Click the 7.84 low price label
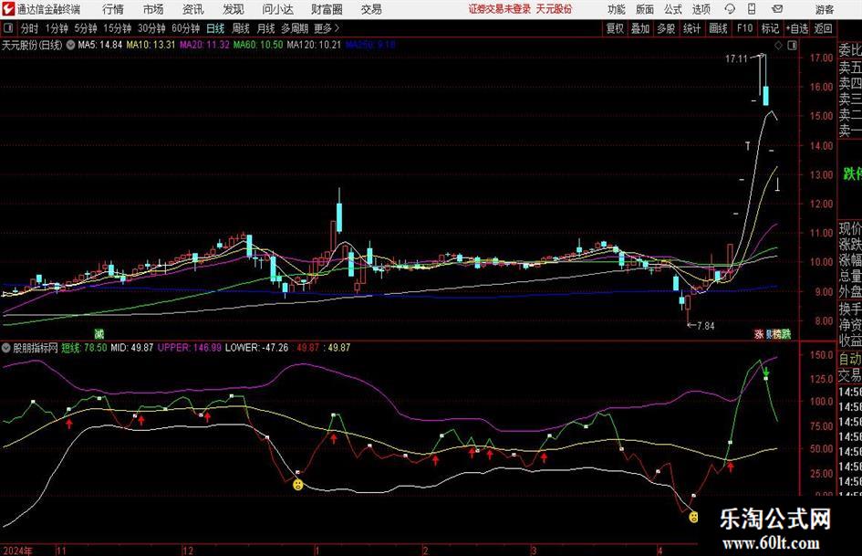 (706, 326)
